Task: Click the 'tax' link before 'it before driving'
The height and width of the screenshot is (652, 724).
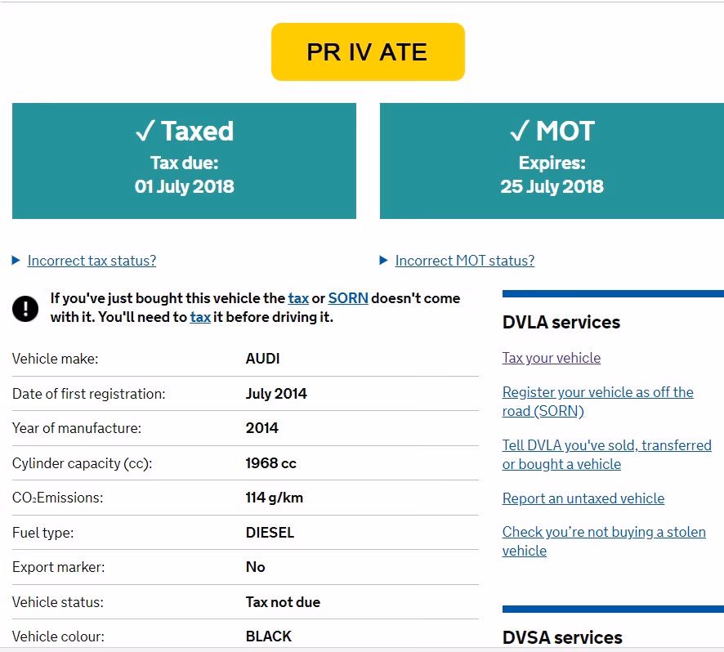Action: click(200, 317)
